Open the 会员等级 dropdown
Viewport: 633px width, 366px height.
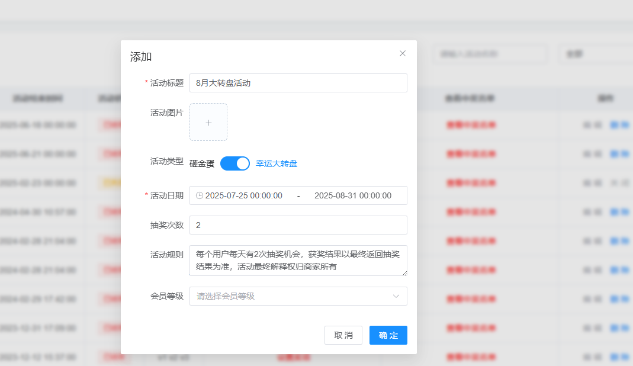coord(290,296)
